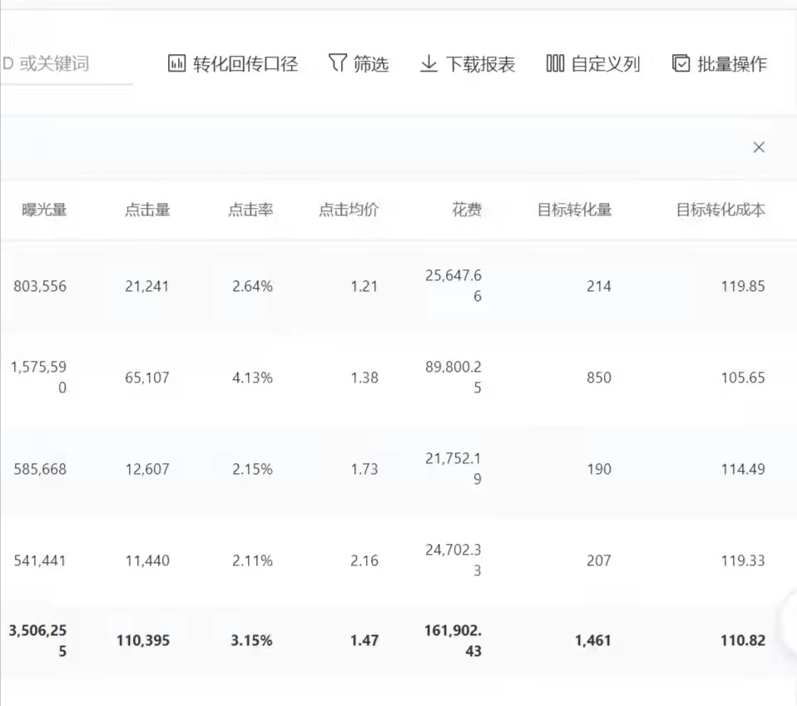Screen dimensions: 797x706
Task: Select total clicks 110,395
Action: (x=143, y=641)
